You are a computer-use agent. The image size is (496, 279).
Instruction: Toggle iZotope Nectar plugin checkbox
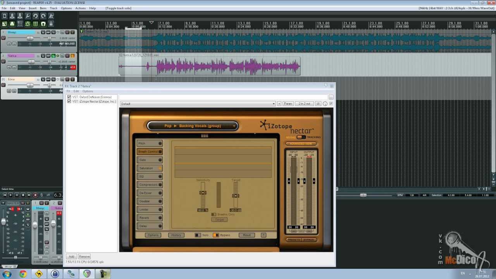point(69,102)
